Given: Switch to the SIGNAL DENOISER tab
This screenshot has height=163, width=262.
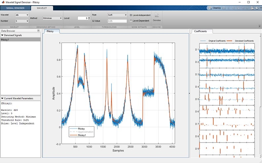Looking at the screenshot, I should coord(15,8).
